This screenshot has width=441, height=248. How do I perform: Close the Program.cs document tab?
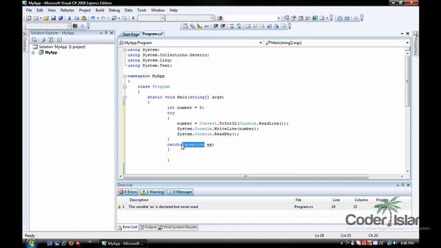[x=407, y=34]
